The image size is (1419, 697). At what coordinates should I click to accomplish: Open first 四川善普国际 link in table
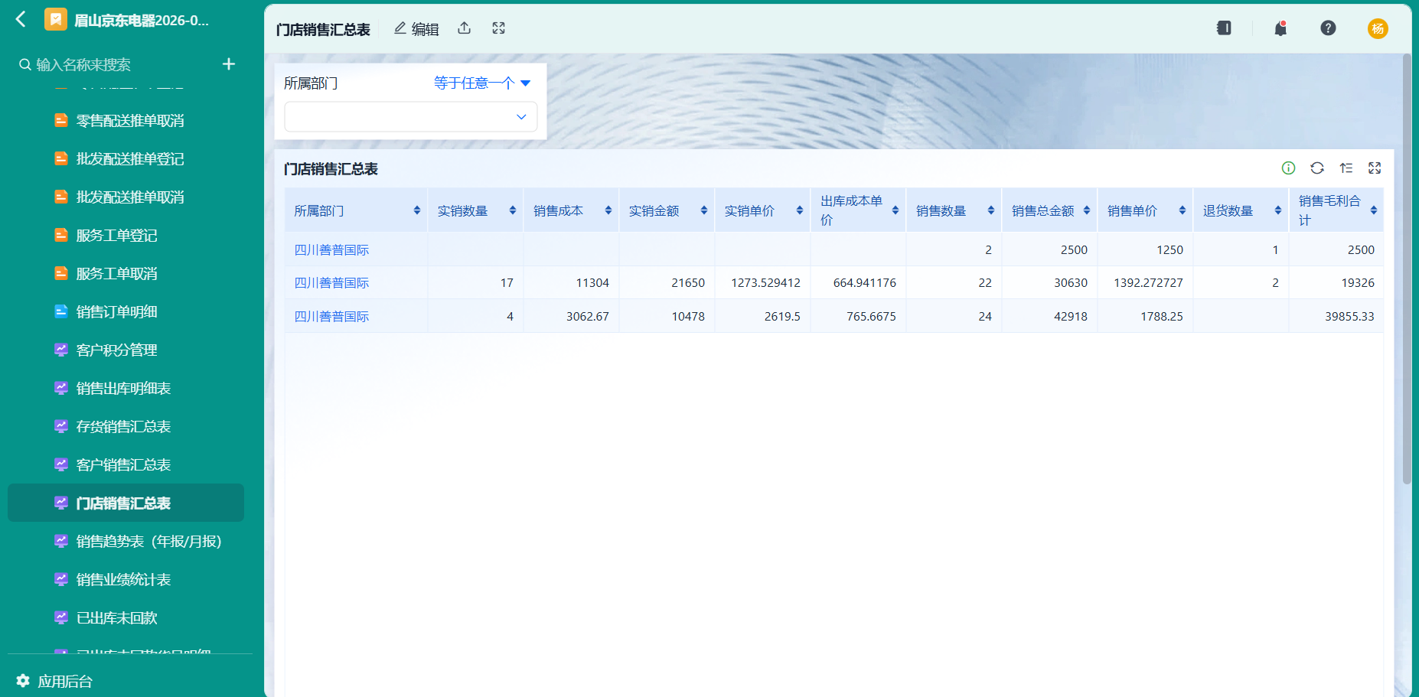point(331,250)
